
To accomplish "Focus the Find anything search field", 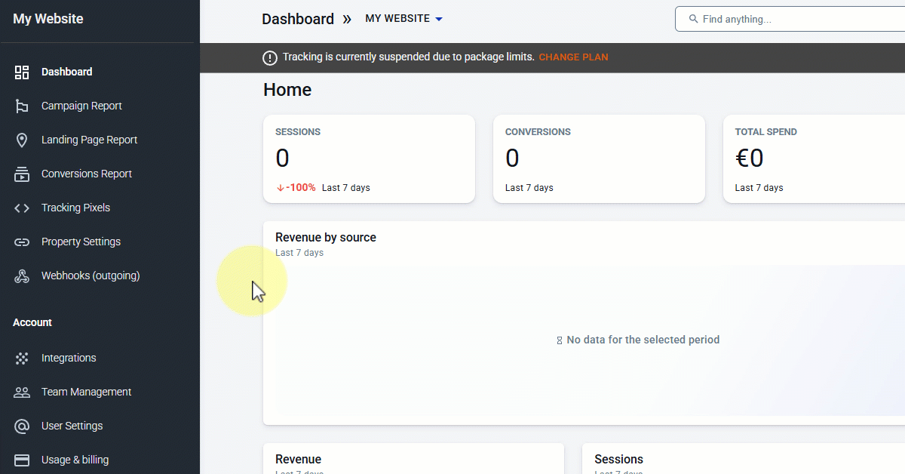I will click(x=790, y=20).
